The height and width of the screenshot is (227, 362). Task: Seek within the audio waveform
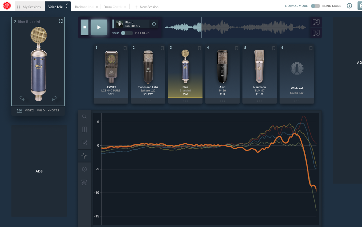[235, 27]
